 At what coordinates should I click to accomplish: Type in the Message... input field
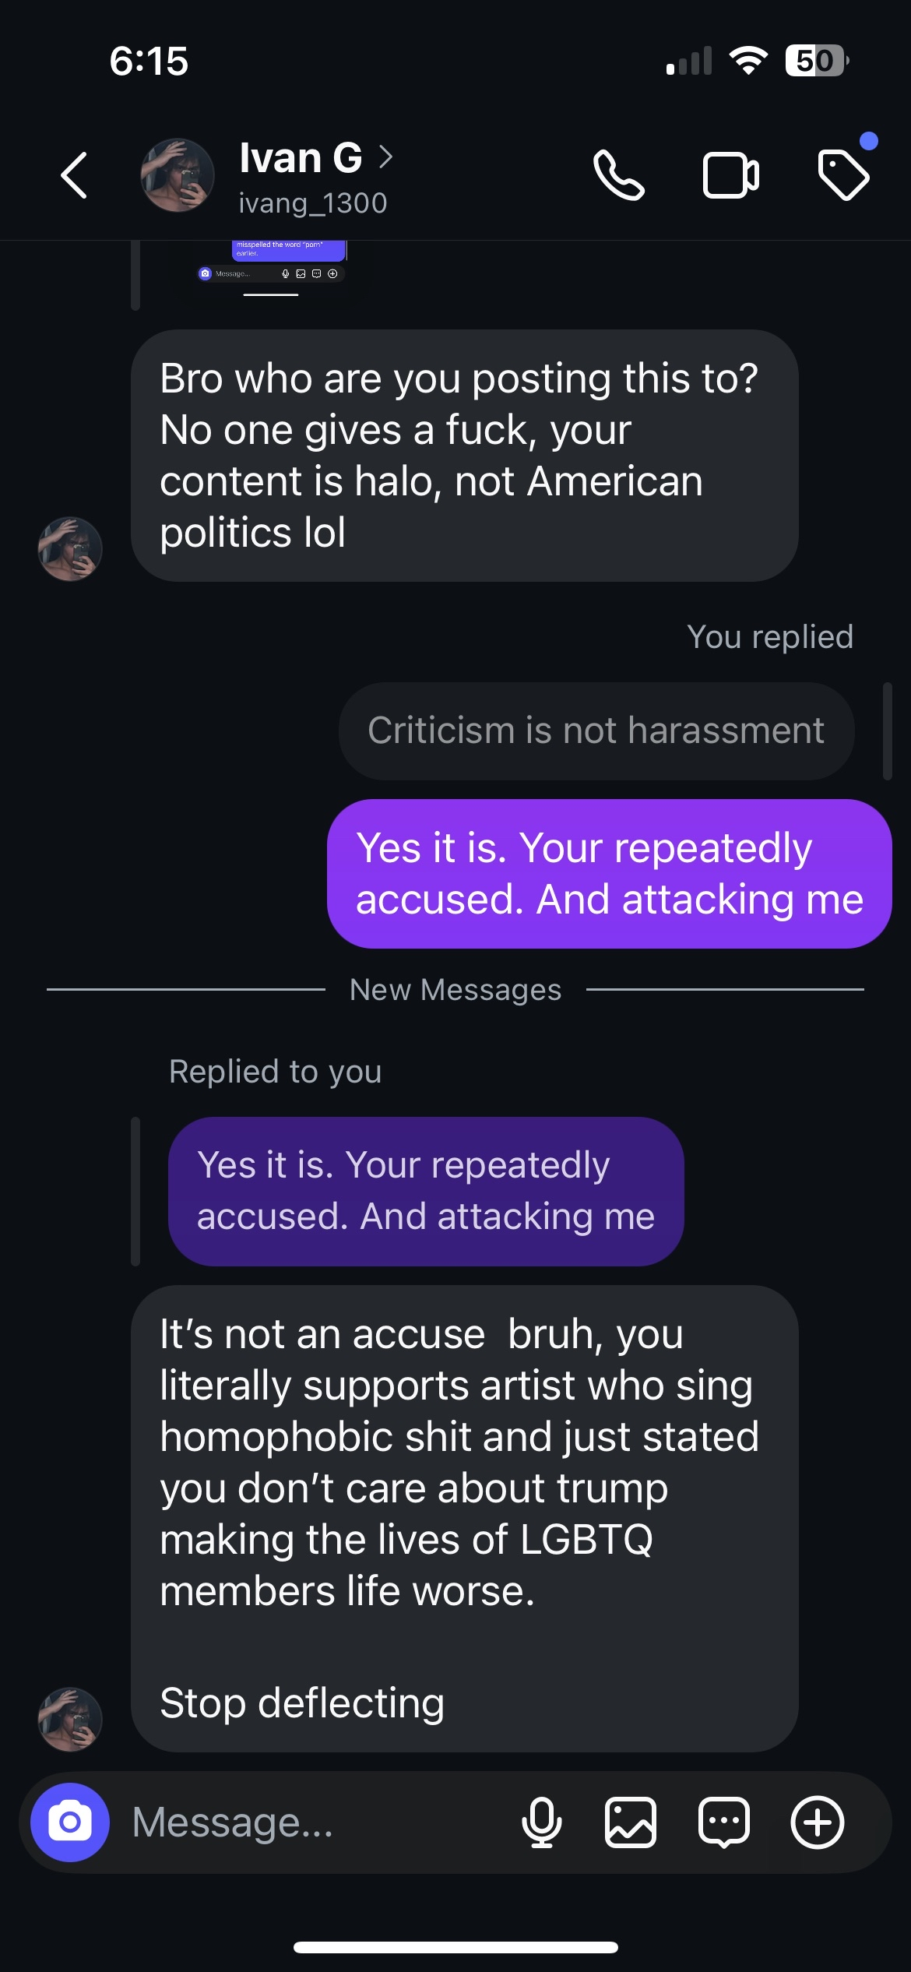point(311,1822)
